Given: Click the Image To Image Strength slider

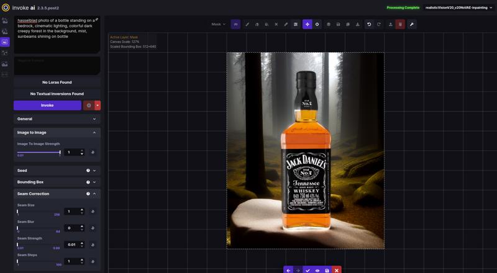Looking at the screenshot, I should click(39, 153).
